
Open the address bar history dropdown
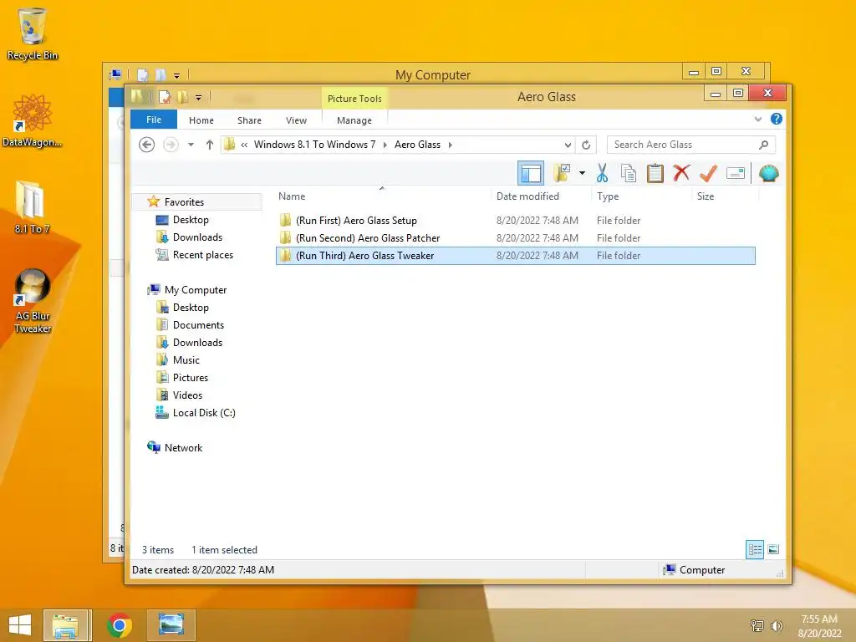click(568, 145)
